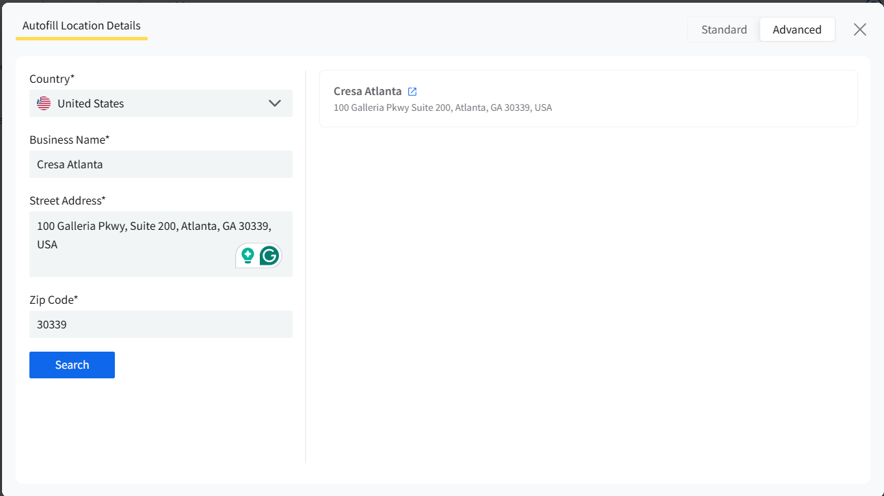Switch to Standard mode
This screenshot has height=496, width=884.
pyautogui.click(x=724, y=29)
